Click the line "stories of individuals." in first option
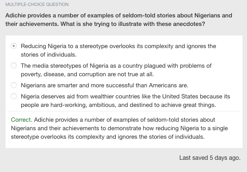Viewport: 247px width, 172px height. pos(49,55)
